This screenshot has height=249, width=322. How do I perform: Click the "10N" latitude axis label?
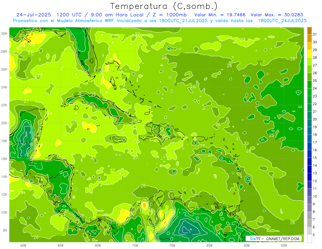(4, 212)
